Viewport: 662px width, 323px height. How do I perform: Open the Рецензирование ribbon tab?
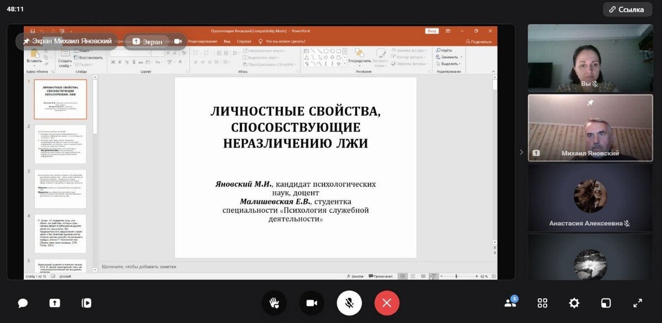[202, 41]
